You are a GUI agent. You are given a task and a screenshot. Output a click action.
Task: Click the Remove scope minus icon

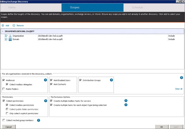tap(14, 26)
